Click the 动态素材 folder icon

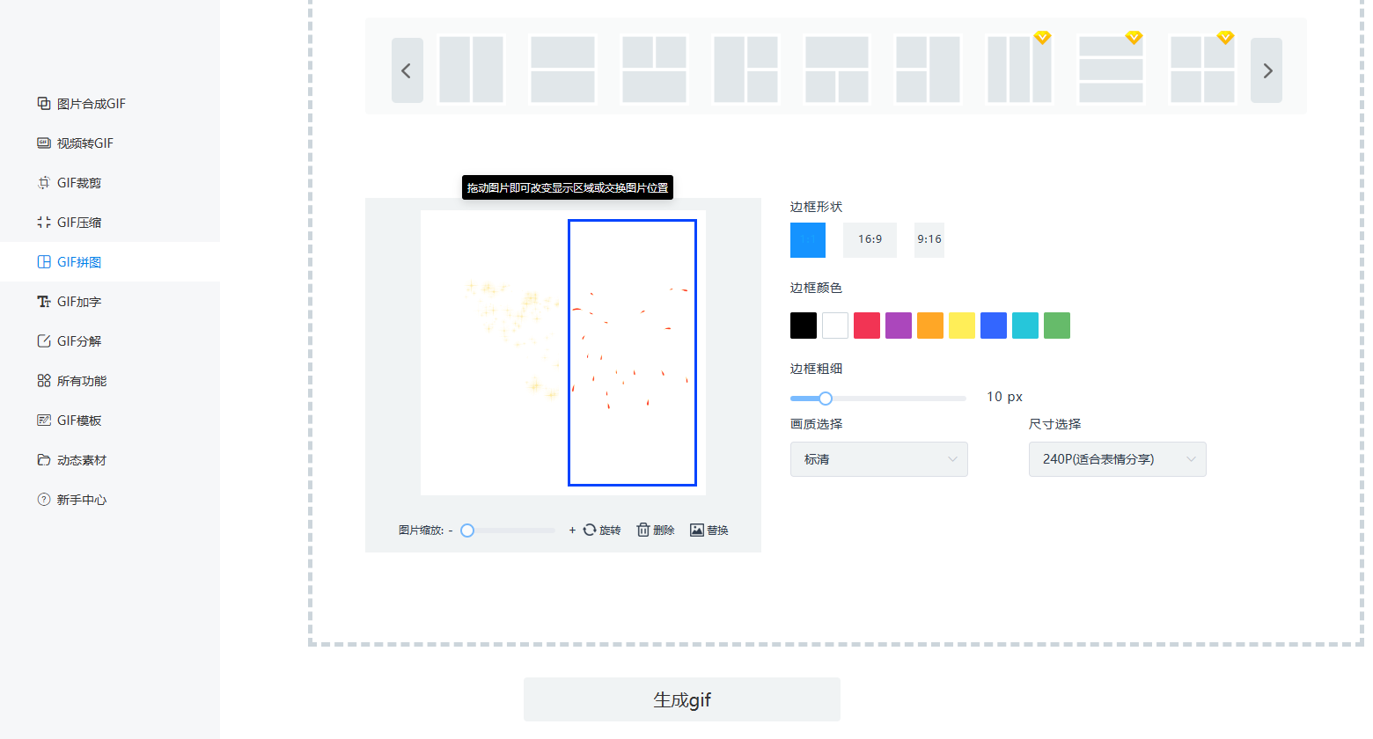point(44,460)
